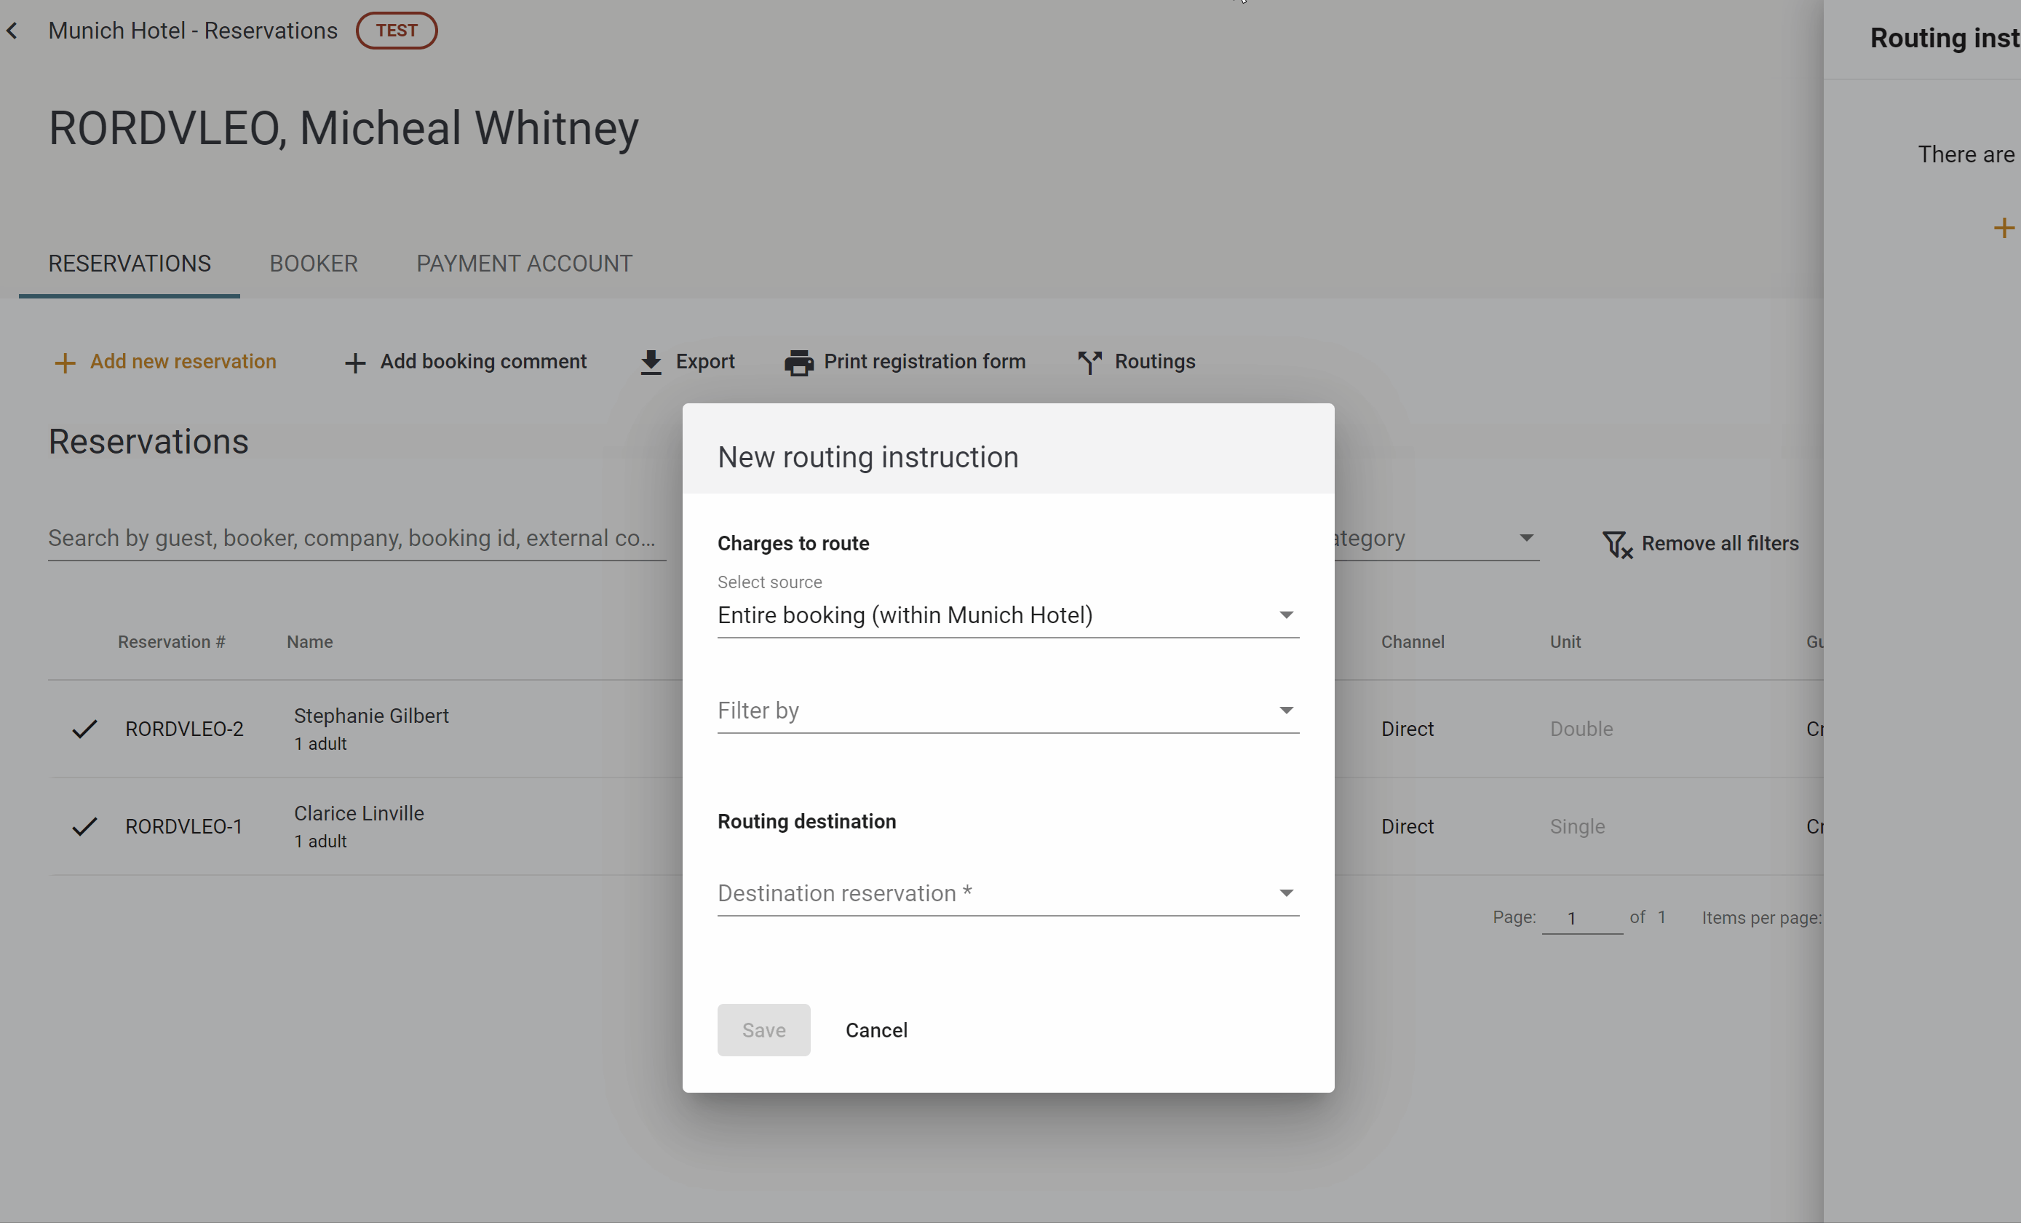The height and width of the screenshot is (1223, 2021).
Task: Click the printer icon
Action: pyautogui.click(x=799, y=363)
